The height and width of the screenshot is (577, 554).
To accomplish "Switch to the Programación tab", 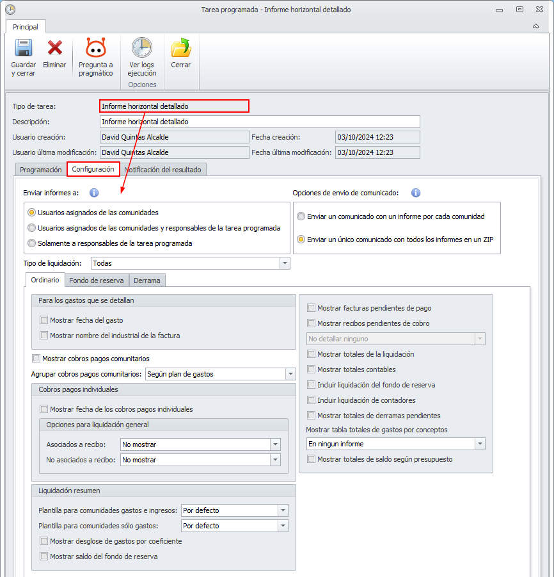I will (41, 170).
